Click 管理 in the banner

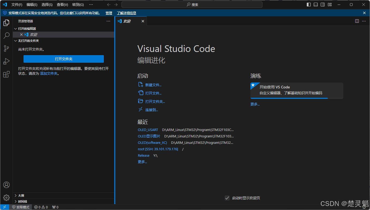pos(109,13)
